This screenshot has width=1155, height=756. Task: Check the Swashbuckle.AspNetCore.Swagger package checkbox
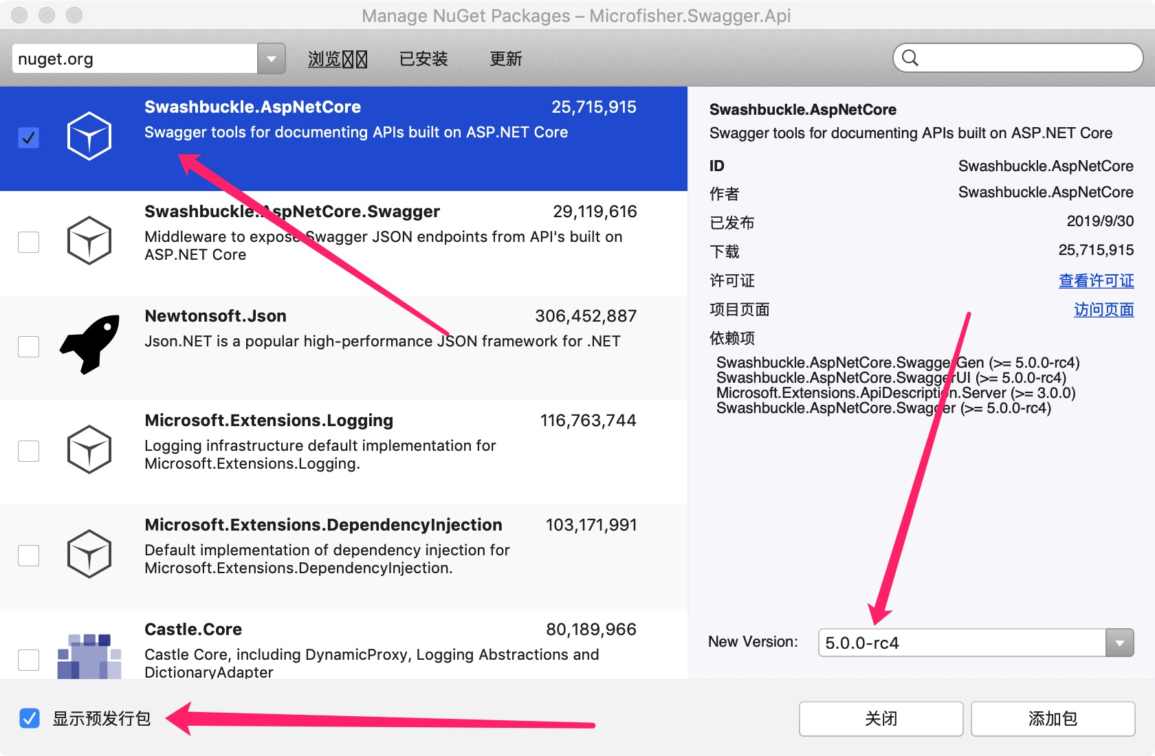point(28,242)
